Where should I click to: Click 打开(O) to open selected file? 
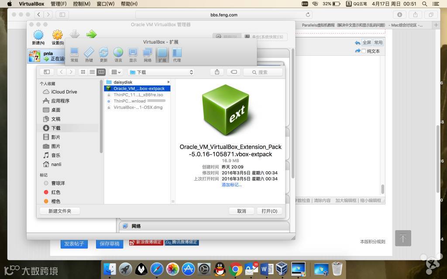click(269, 211)
